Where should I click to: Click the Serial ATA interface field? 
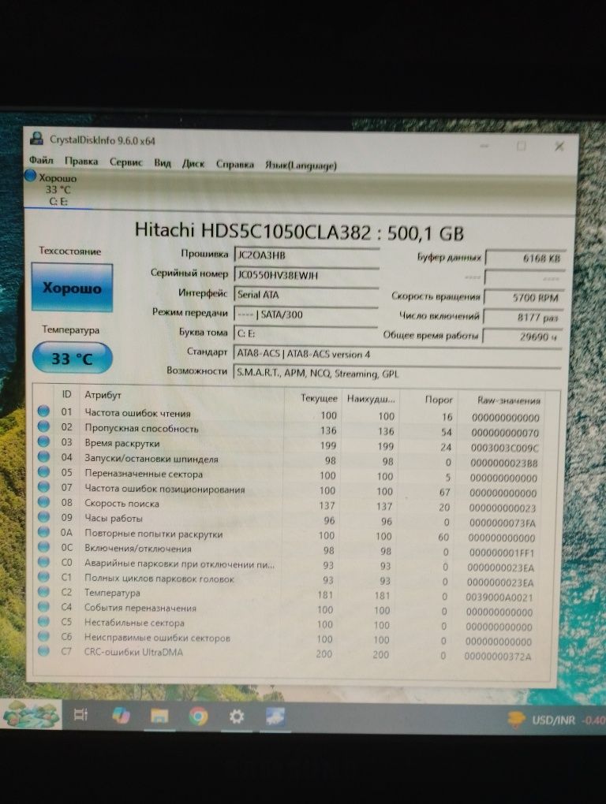point(306,295)
